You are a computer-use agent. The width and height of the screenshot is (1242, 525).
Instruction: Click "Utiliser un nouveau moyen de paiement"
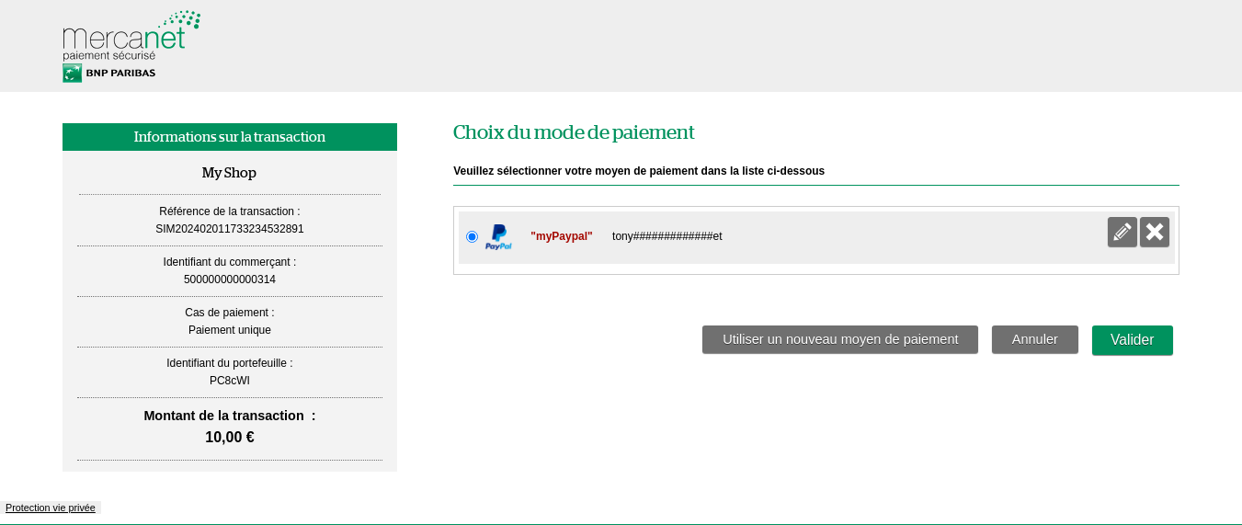pos(840,339)
